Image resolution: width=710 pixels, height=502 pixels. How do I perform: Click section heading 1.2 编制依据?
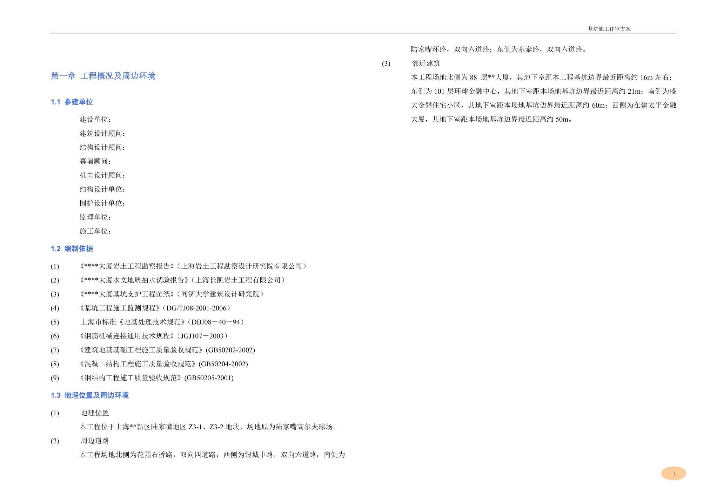pyautogui.click(x=72, y=249)
